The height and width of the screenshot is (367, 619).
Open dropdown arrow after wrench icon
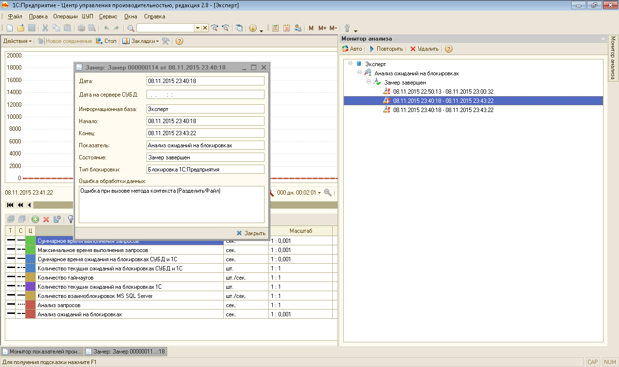355,30
